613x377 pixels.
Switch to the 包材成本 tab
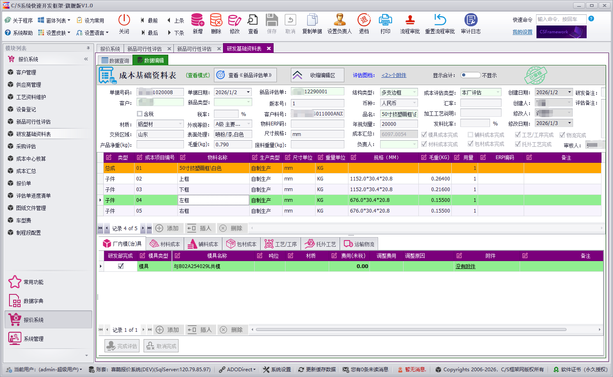pyautogui.click(x=241, y=244)
